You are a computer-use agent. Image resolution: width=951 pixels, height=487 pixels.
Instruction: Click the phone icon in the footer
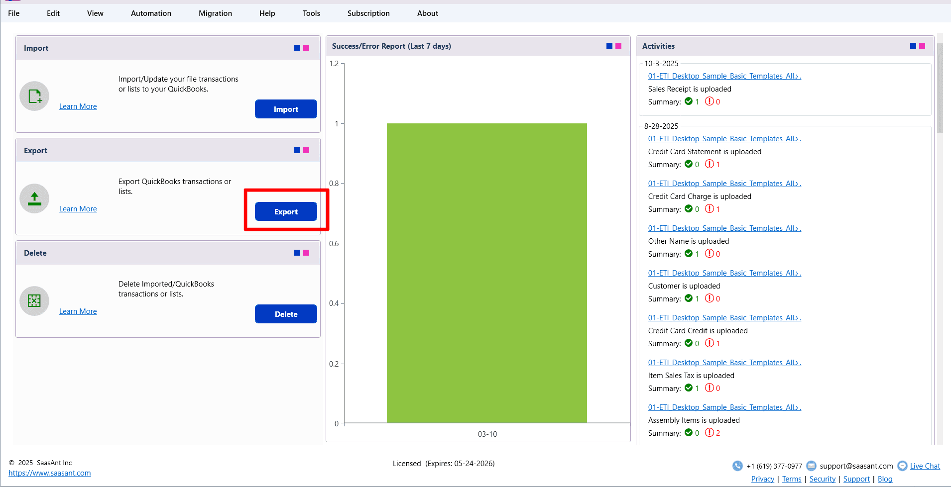[737, 466]
